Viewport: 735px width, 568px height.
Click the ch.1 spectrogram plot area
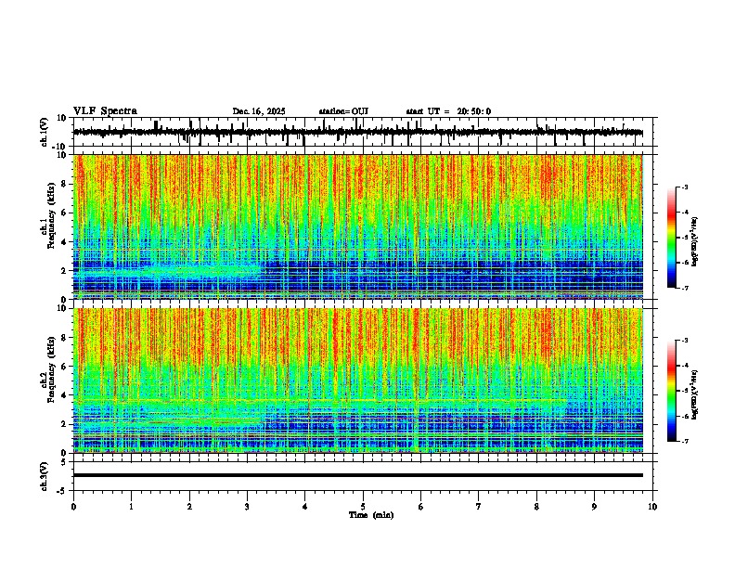[358, 226]
